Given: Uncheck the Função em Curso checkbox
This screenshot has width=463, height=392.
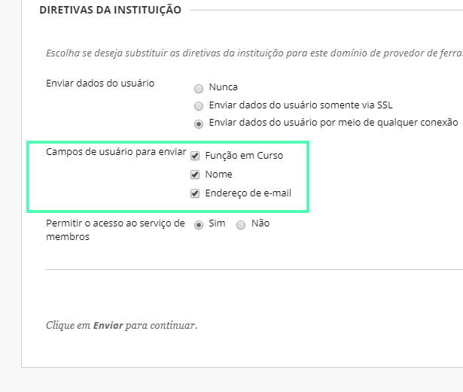Looking at the screenshot, I should pyautogui.click(x=195, y=156).
